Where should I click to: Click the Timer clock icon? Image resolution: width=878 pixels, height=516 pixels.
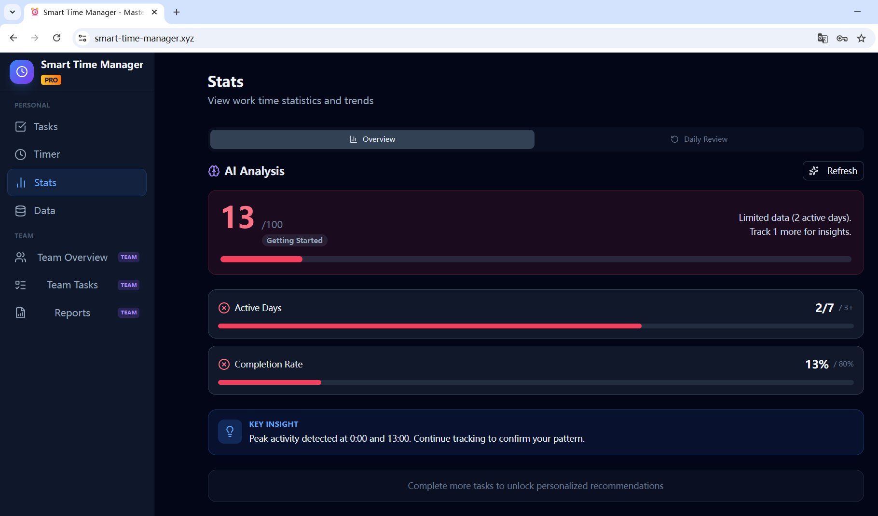click(21, 154)
